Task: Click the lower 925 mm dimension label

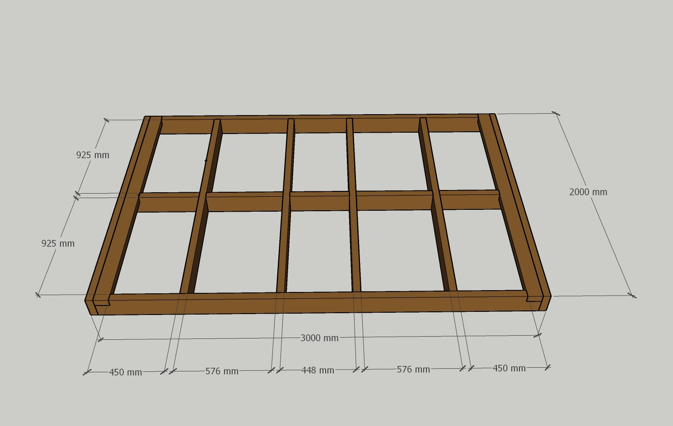Action: click(x=58, y=244)
